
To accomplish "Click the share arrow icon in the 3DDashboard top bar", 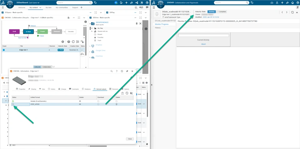I will 132,3.
